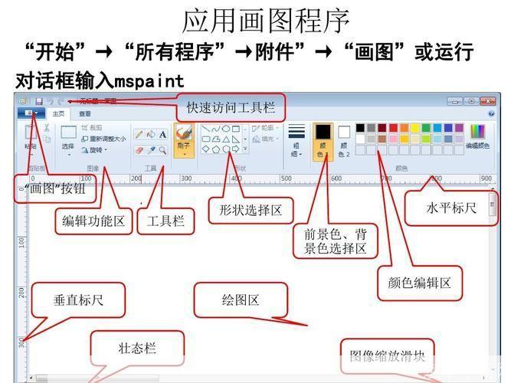
Task: Click the Brushes (刷子) brush icon
Action: tap(184, 133)
